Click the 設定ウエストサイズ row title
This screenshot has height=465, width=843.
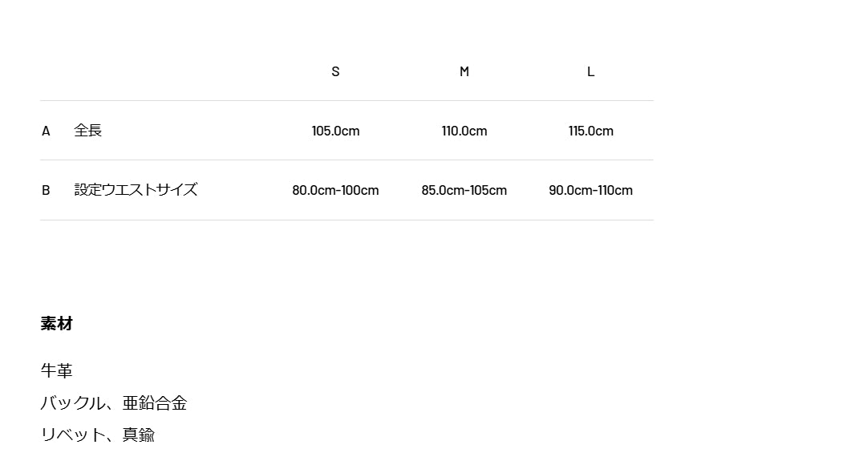pyautogui.click(x=136, y=190)
